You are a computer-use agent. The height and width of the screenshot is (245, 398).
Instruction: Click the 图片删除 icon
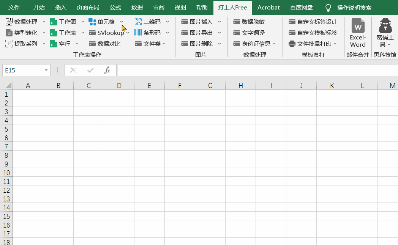185,44
